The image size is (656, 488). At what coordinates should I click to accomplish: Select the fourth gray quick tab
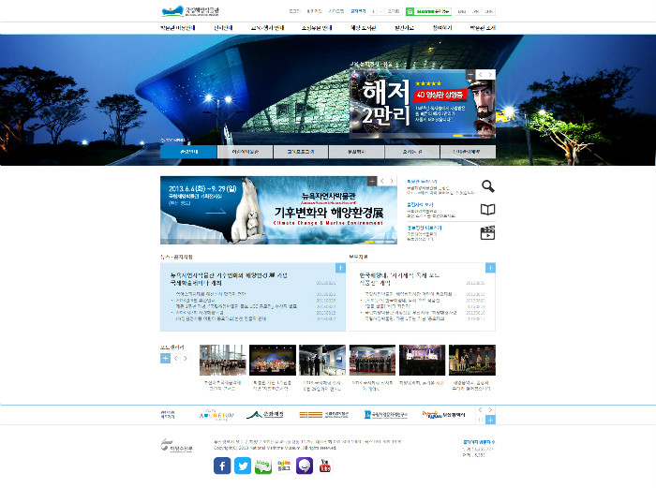[x=356, y=152]
